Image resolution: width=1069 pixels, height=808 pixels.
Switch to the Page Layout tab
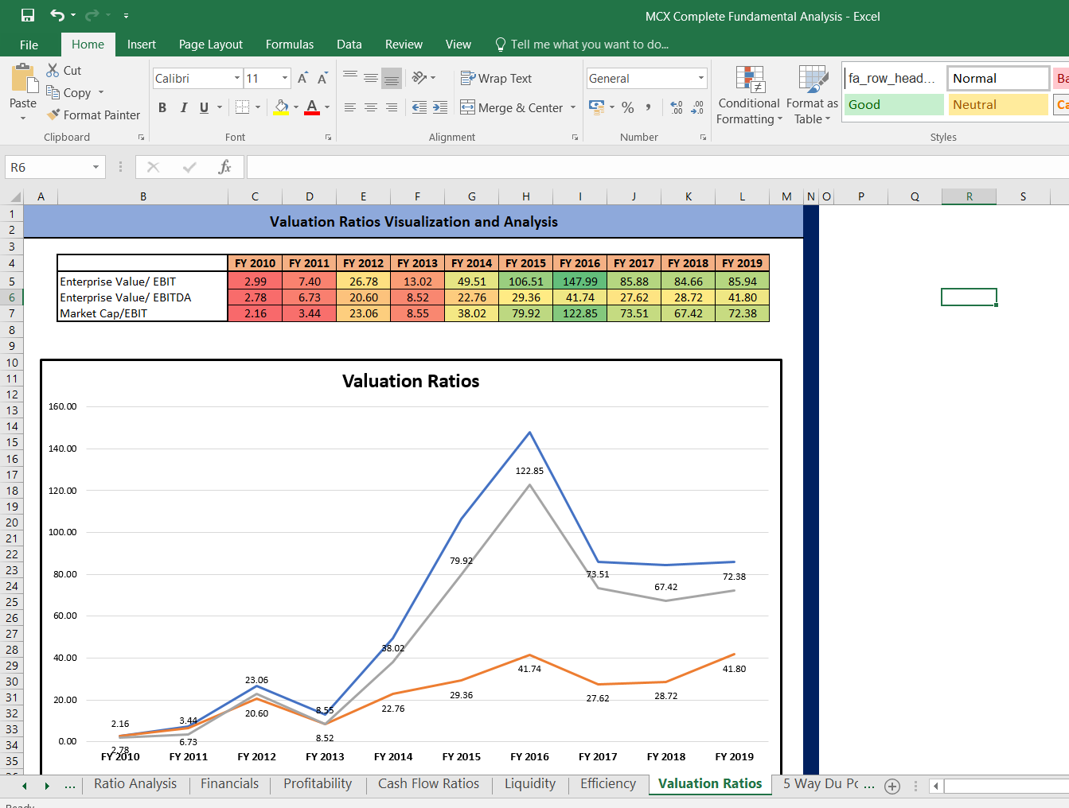[x=211, y=45]
